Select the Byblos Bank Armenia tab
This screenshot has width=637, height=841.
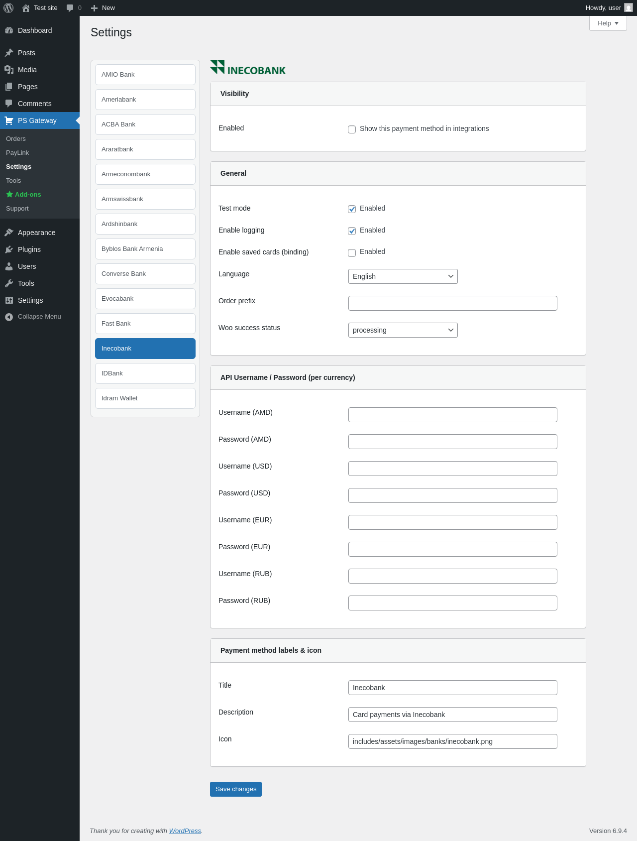point(145,249)
